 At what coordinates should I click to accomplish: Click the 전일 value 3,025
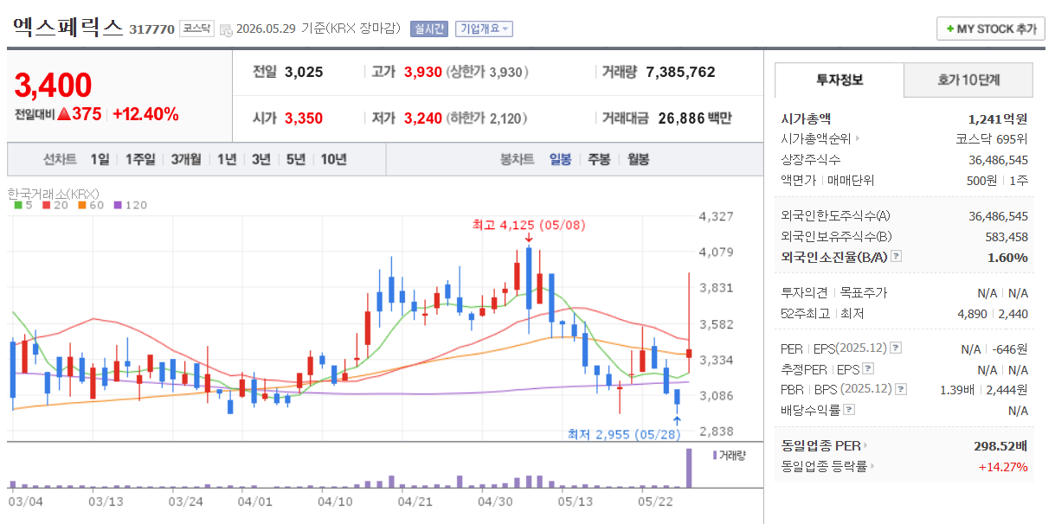(x=304, y=72)
